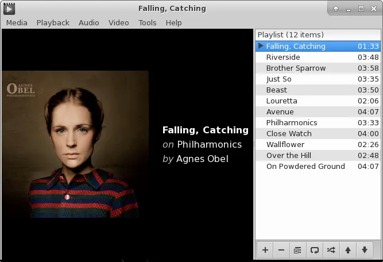
Task: Move selected track up in playlist
Action: pyautogui.click(x=347, y=250)
